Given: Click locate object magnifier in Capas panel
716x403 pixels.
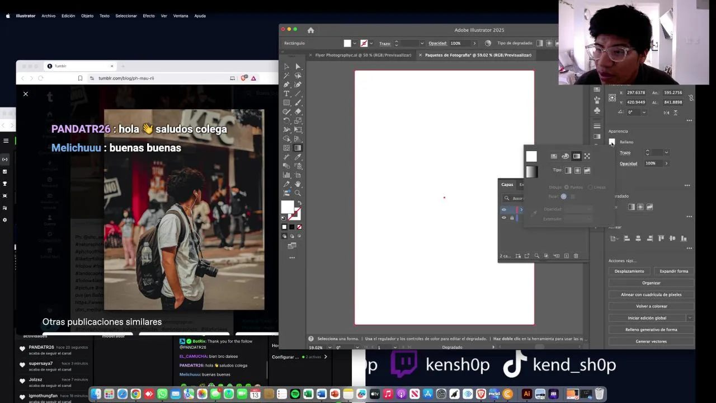Looking at the screenshot, I should pos(536,256).
